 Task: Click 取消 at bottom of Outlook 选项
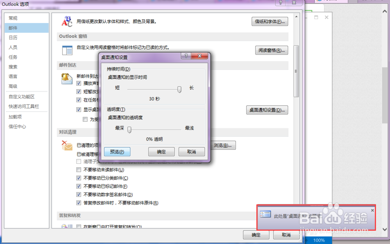pyautogui.click(x=286, y=235)
